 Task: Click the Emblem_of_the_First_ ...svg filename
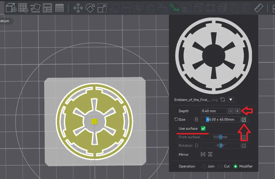(x=196, y=100)
